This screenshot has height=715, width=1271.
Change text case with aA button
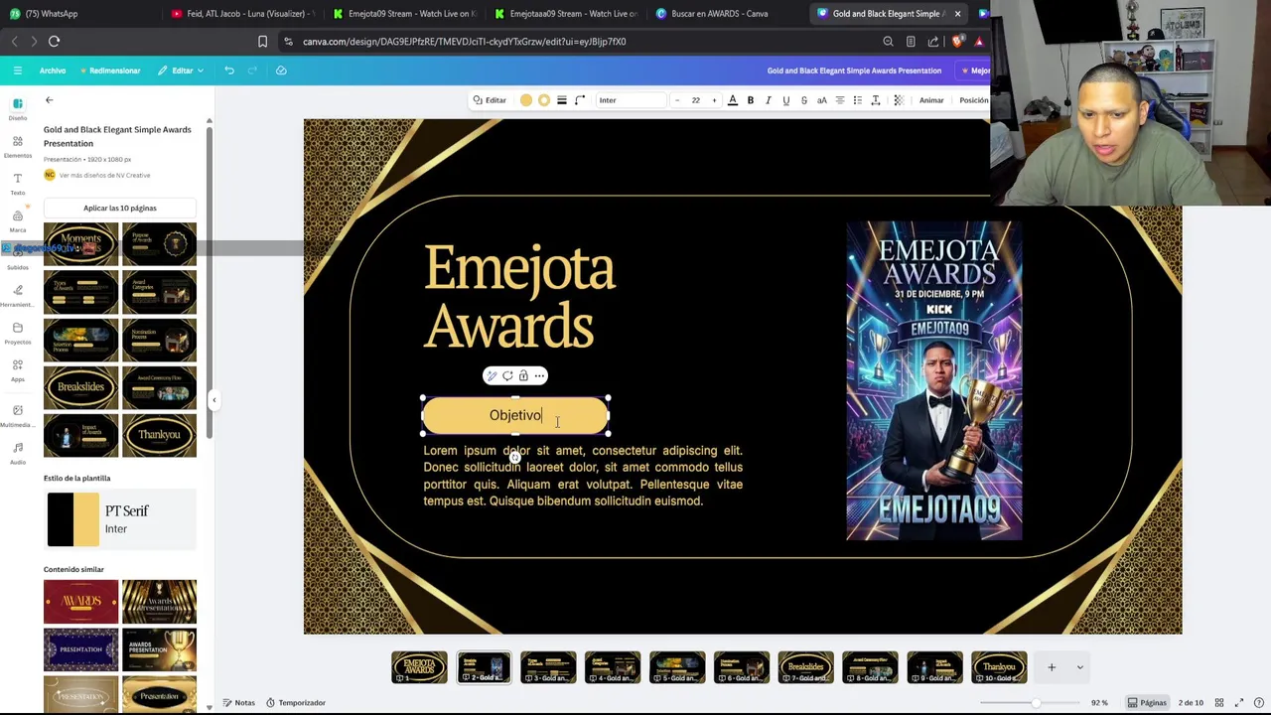click(822, 100)
